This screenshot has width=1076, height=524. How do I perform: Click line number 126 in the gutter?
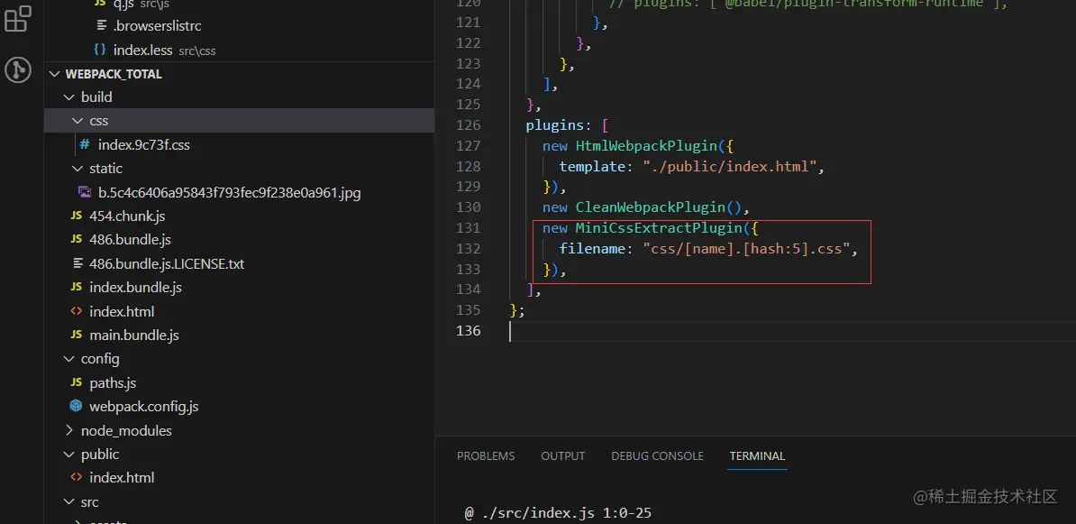point(468,125)
